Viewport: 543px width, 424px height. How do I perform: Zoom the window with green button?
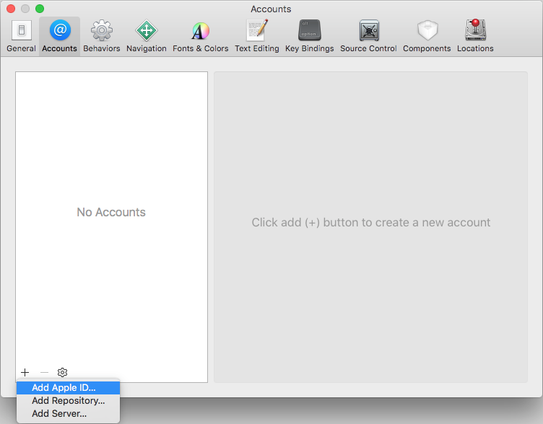[40, 9]
